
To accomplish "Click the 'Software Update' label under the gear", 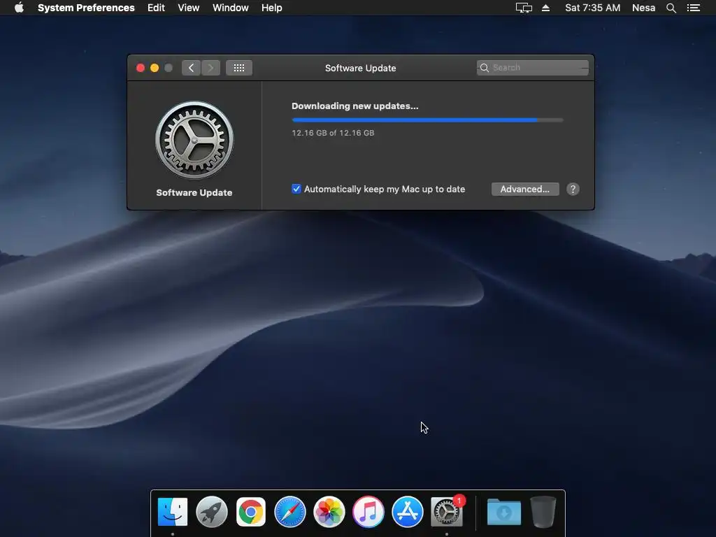I will tap(194, 193).
